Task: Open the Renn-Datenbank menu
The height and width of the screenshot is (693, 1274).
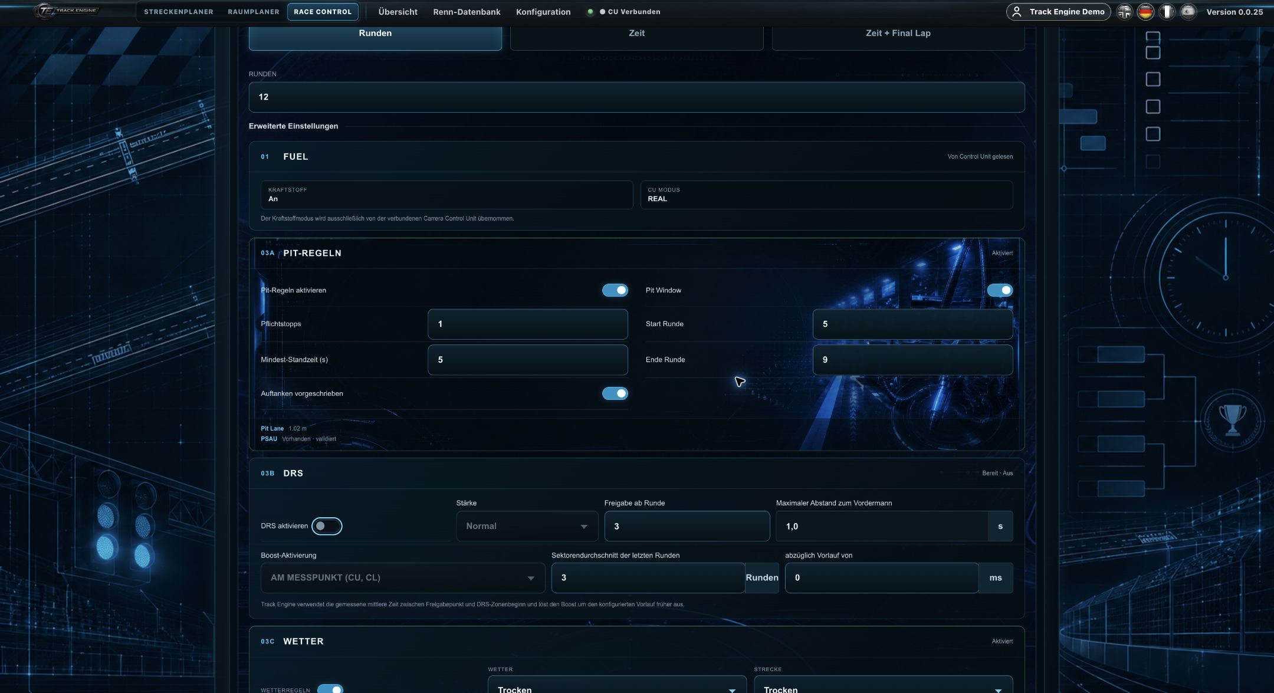Action: 467,12
